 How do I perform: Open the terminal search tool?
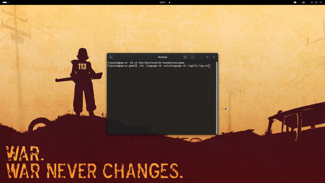click(185, 57)
